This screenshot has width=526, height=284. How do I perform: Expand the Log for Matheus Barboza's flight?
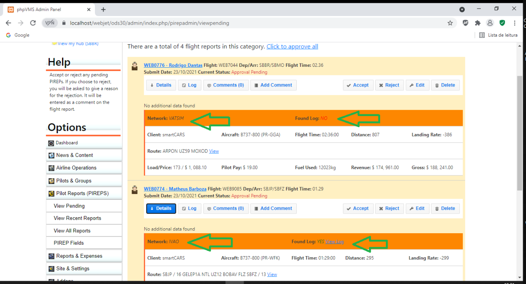coord(189,209)
